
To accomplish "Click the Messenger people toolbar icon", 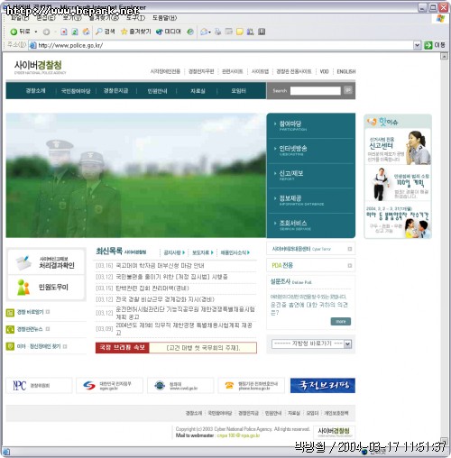I will (x=251, y=32).
